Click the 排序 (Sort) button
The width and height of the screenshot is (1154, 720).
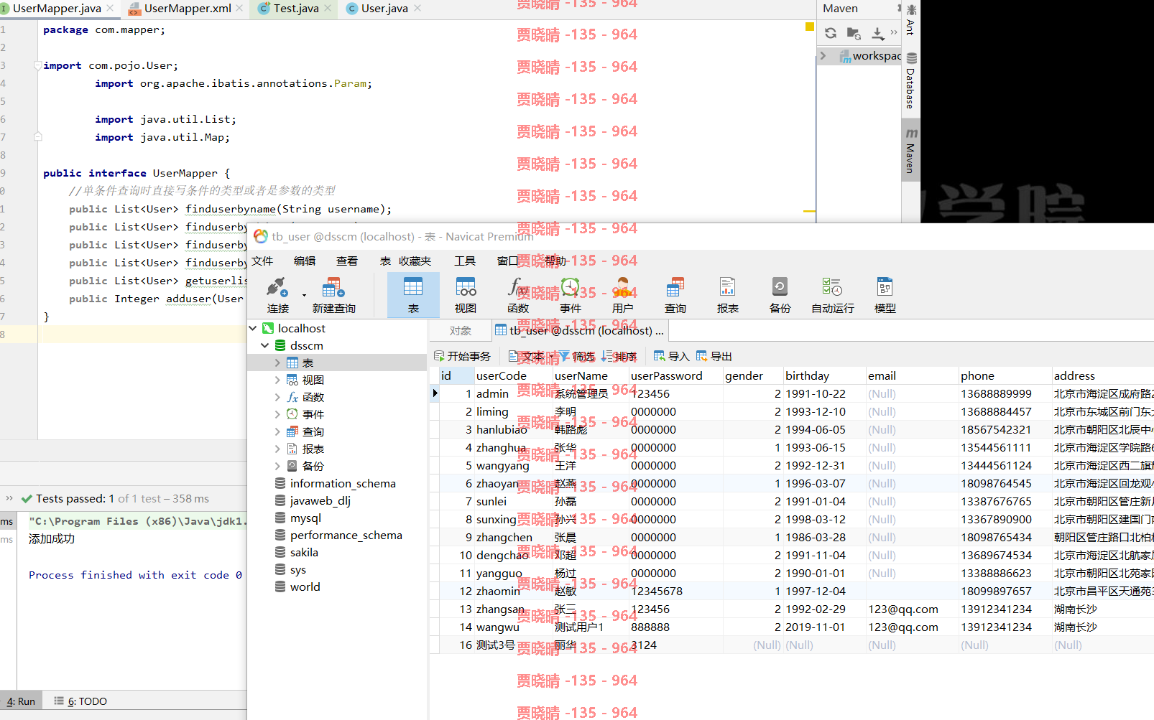pos(619,356)
